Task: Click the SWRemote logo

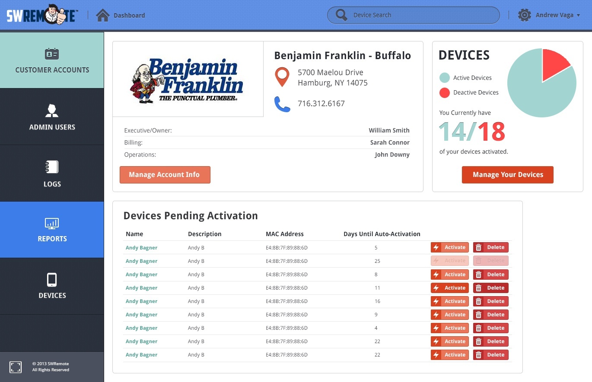Action: pyautogui.click(x=42, y=15)
